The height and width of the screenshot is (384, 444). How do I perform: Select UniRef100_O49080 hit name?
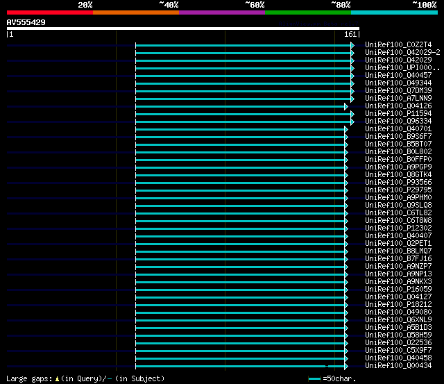click(x=398, y=312)
